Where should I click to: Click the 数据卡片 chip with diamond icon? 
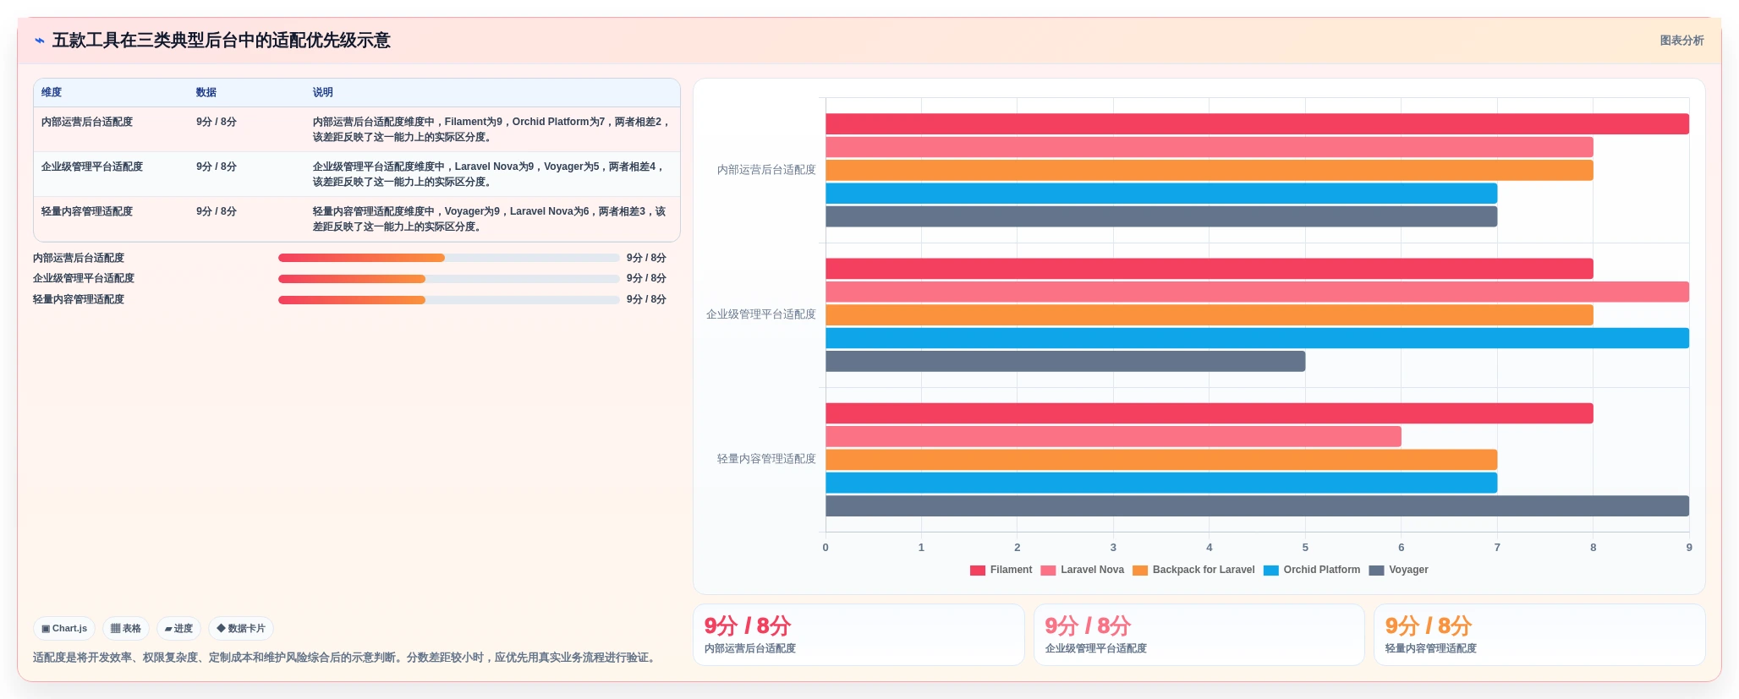tap(241, 628)
